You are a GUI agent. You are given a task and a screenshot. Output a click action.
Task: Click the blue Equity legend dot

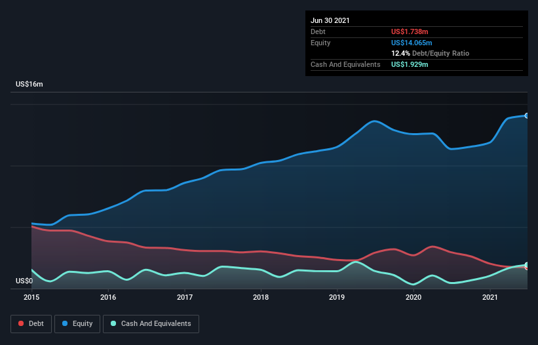pyautogui.click(x=65, y=323)
